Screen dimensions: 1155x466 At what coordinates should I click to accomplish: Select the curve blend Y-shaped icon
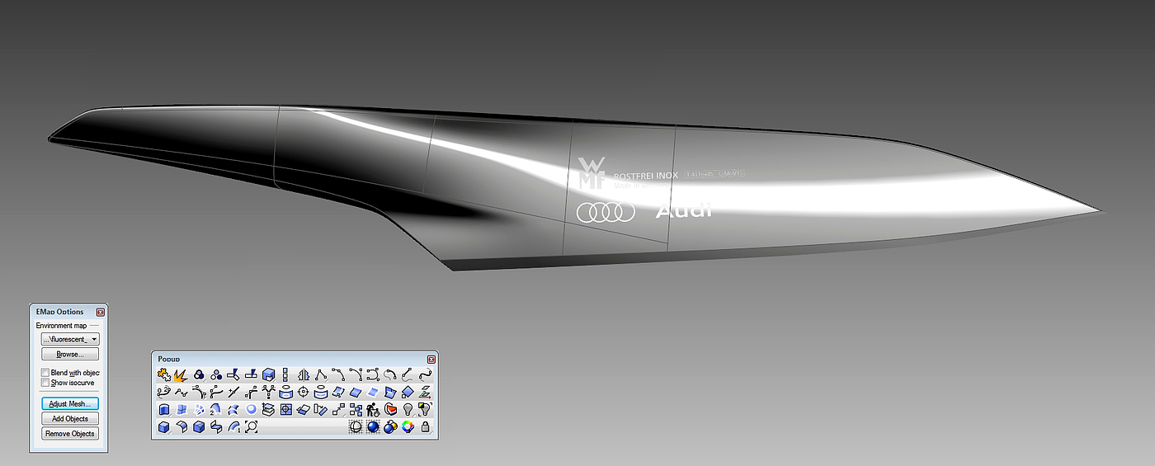pos(268,392)
